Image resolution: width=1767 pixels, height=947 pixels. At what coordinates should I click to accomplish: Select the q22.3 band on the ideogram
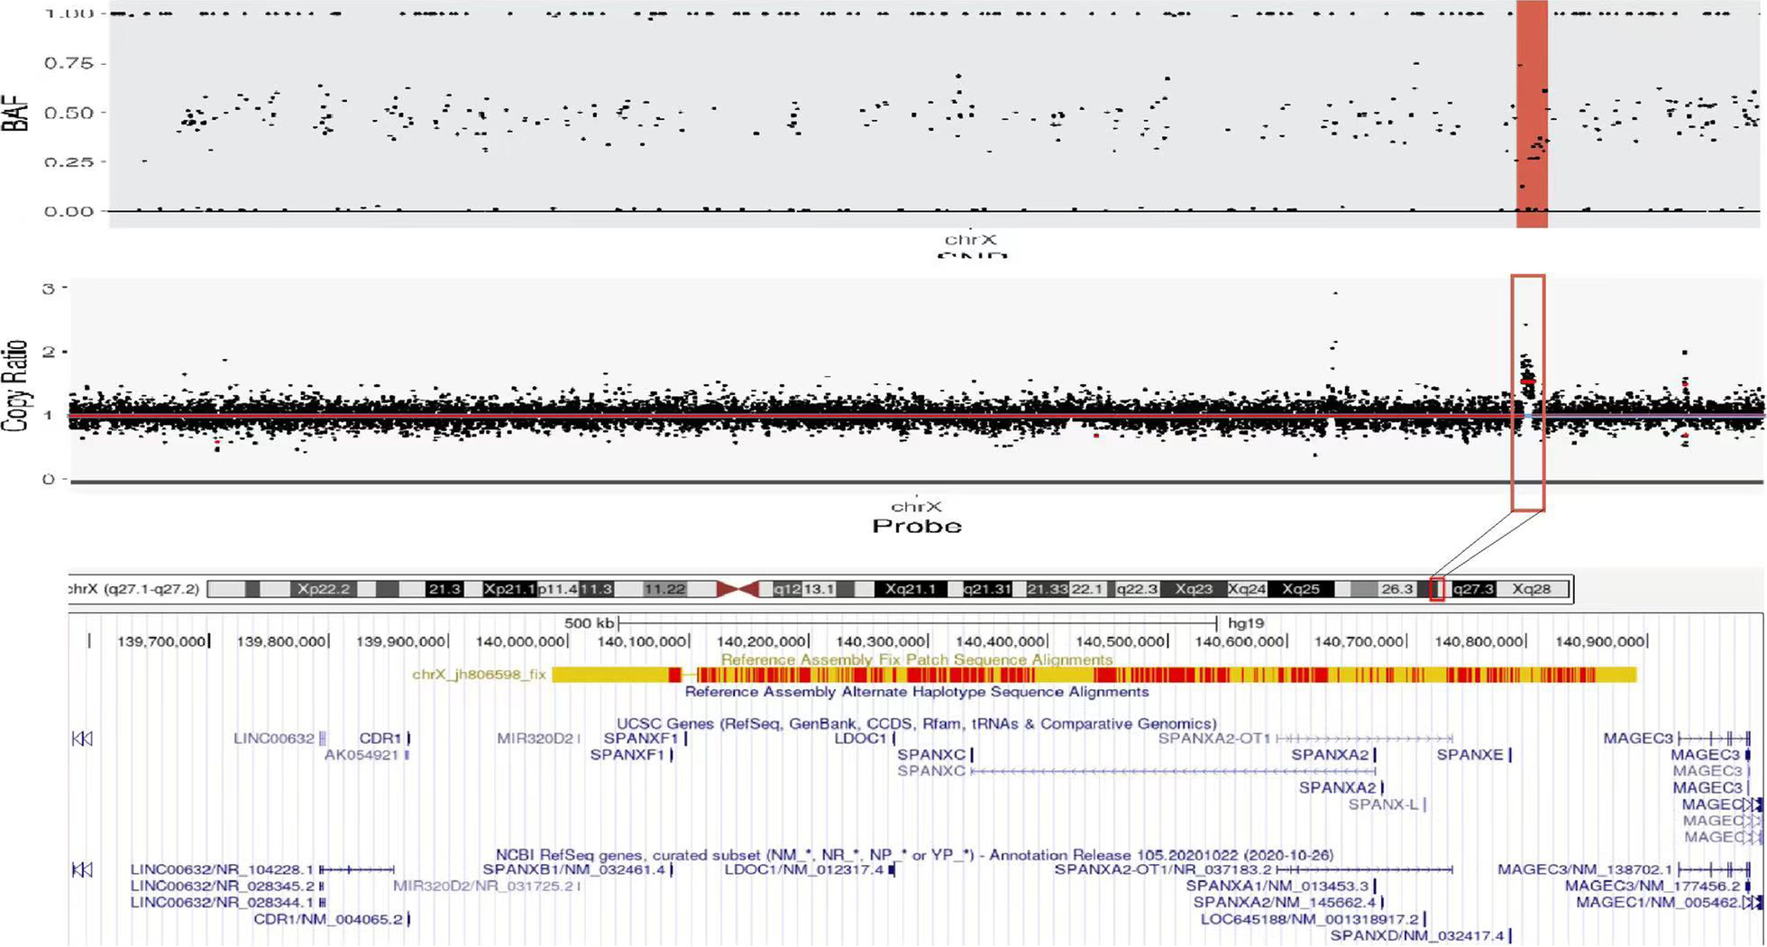pyautogui.click(x=1136, y=589)
